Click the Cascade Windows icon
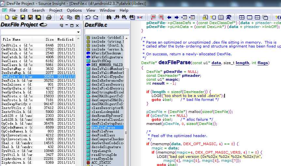This screenshot has height=166, width=281. point(265,17)
